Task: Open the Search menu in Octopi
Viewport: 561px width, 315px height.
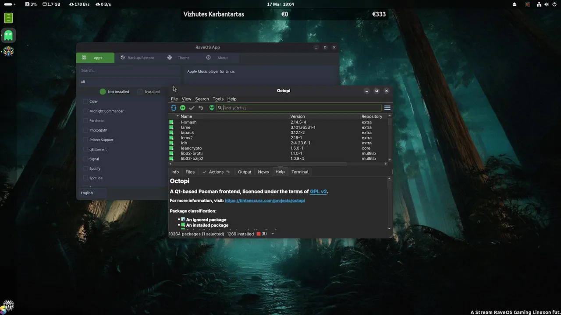Action: point(202,99)
